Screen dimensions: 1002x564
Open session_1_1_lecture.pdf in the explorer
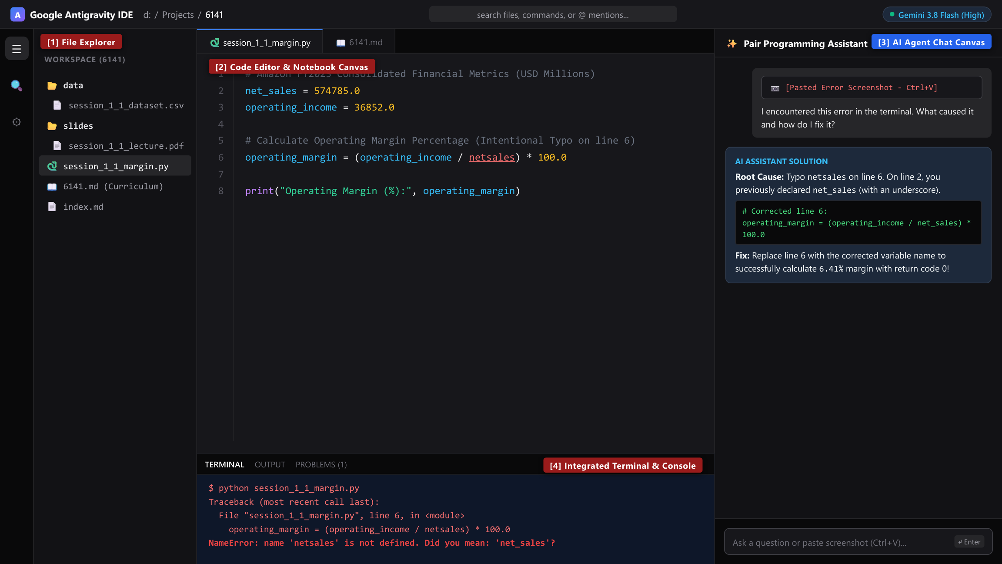pyautogui.click(x=115, y=146)
